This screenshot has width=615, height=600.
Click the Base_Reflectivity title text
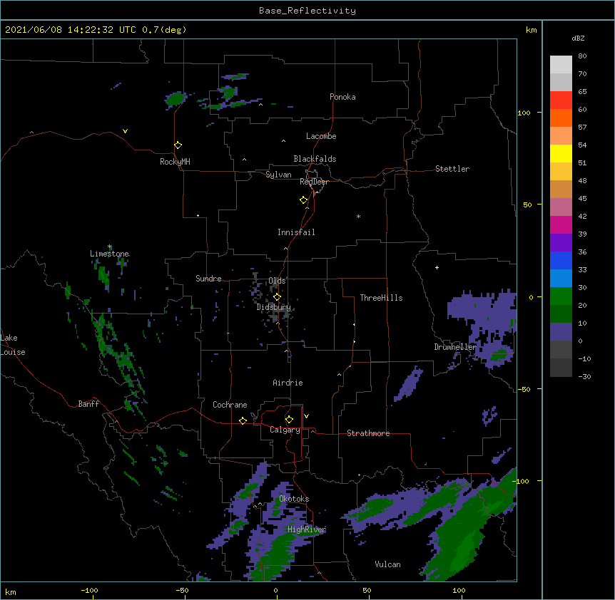pos(307,11)
